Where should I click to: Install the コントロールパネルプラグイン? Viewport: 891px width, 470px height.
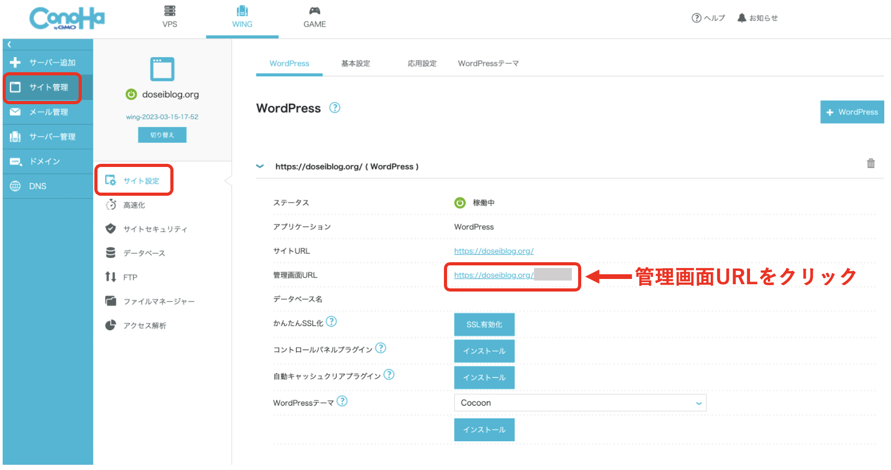[484, 351]
